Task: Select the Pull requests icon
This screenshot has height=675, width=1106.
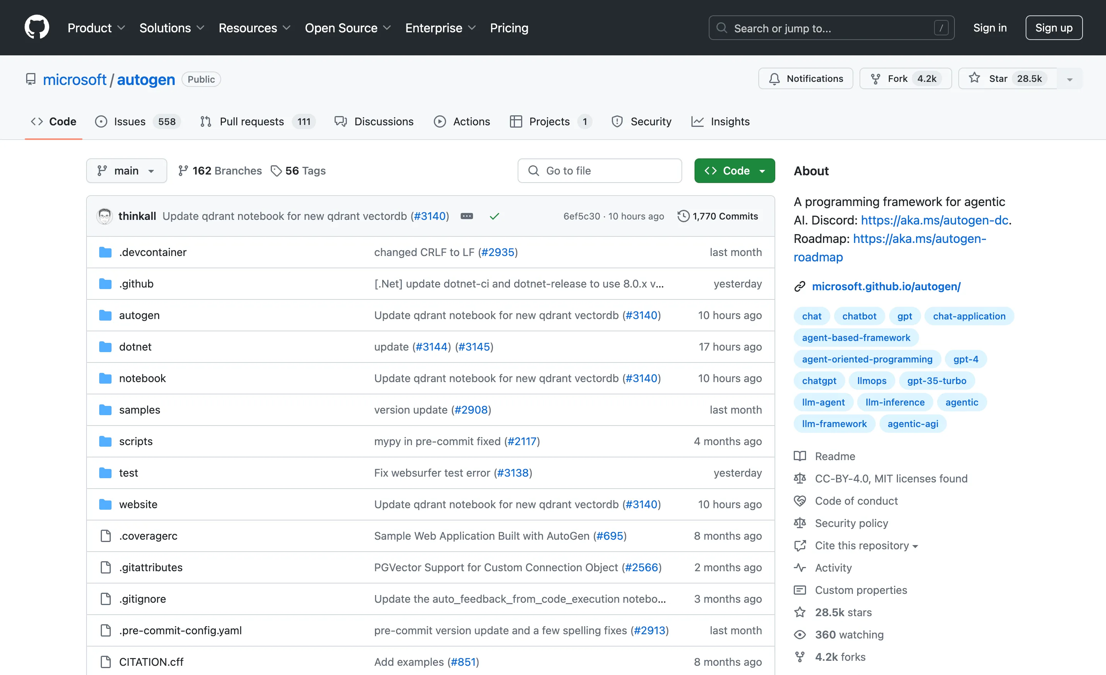Action: click(206, 121)
